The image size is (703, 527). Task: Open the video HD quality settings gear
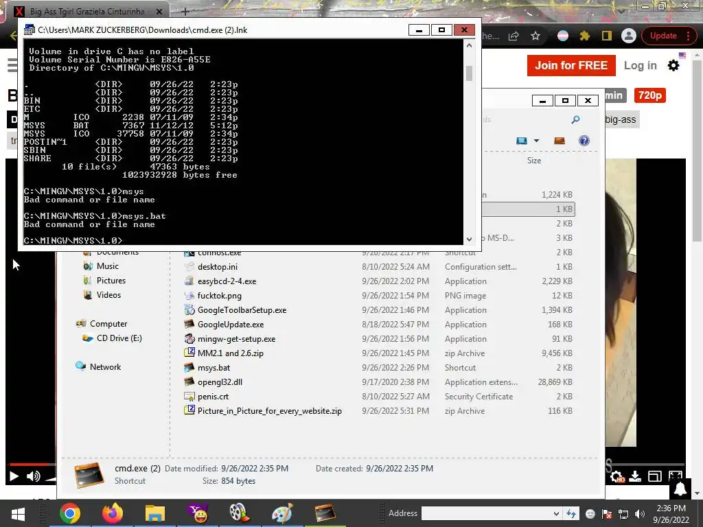point(617,477)
